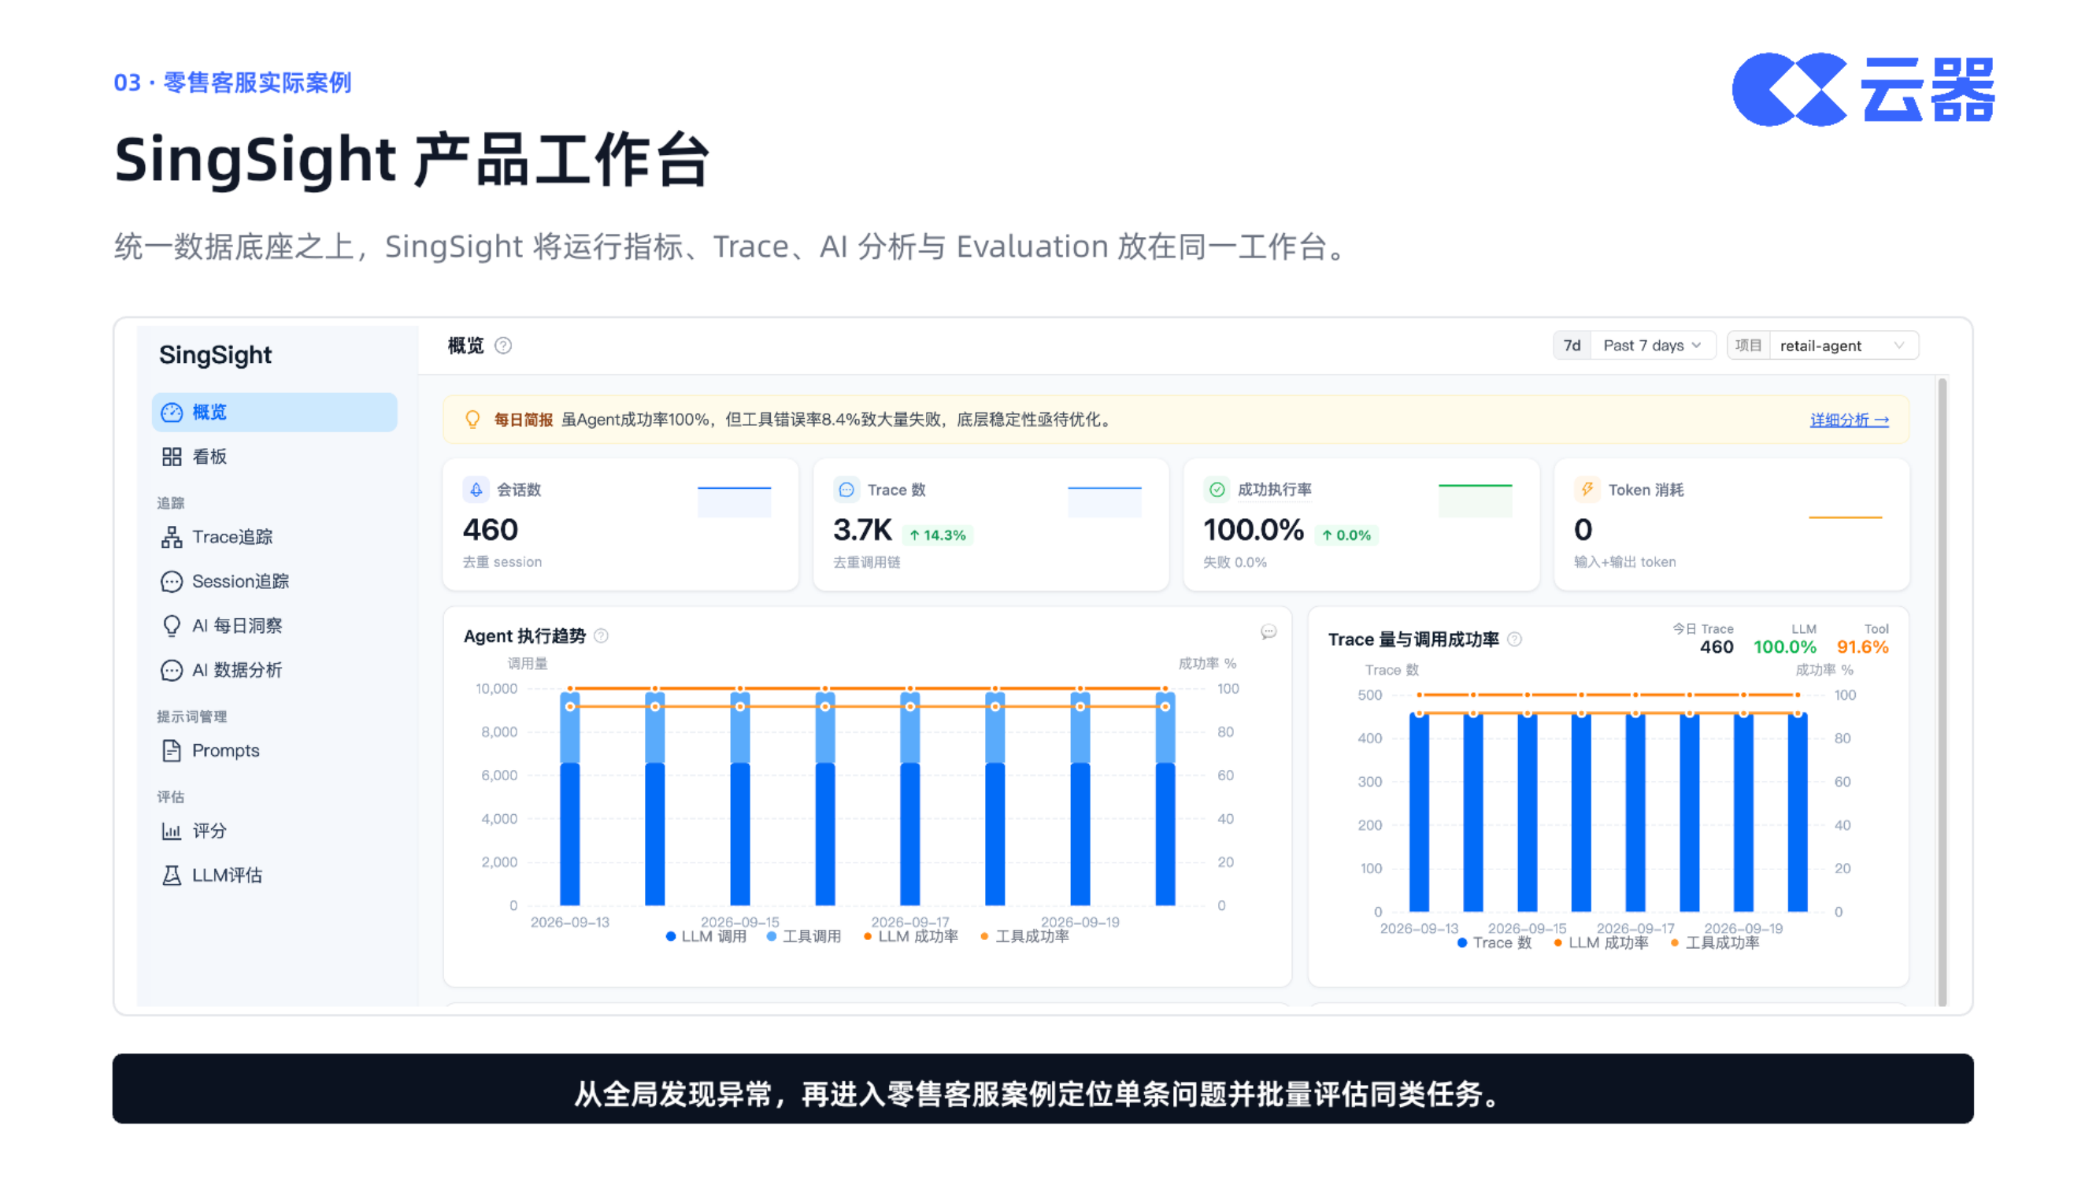Toggle 工具成功率 legend in Agent chart
Image resolution: width=2100 pixels, height=1181 pixels.
pyautogui.click(x=1024, y=936)
